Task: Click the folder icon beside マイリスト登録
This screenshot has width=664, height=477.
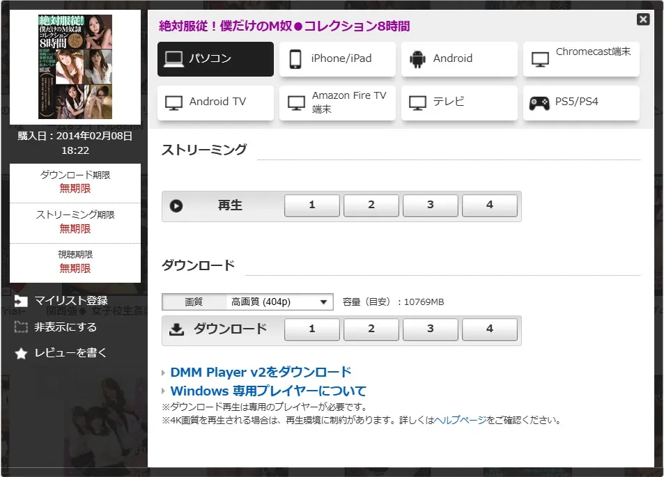Action: [x=21, y=301]
